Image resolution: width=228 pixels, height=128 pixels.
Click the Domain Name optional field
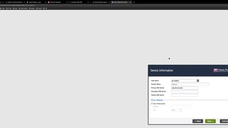pos(190,84)
